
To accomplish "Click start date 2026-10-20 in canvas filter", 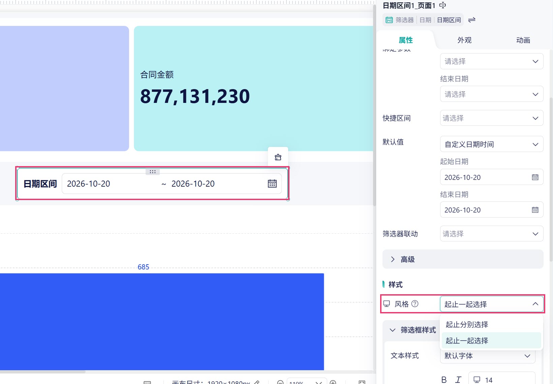I will pyautogui.click(x=89, y=184).
